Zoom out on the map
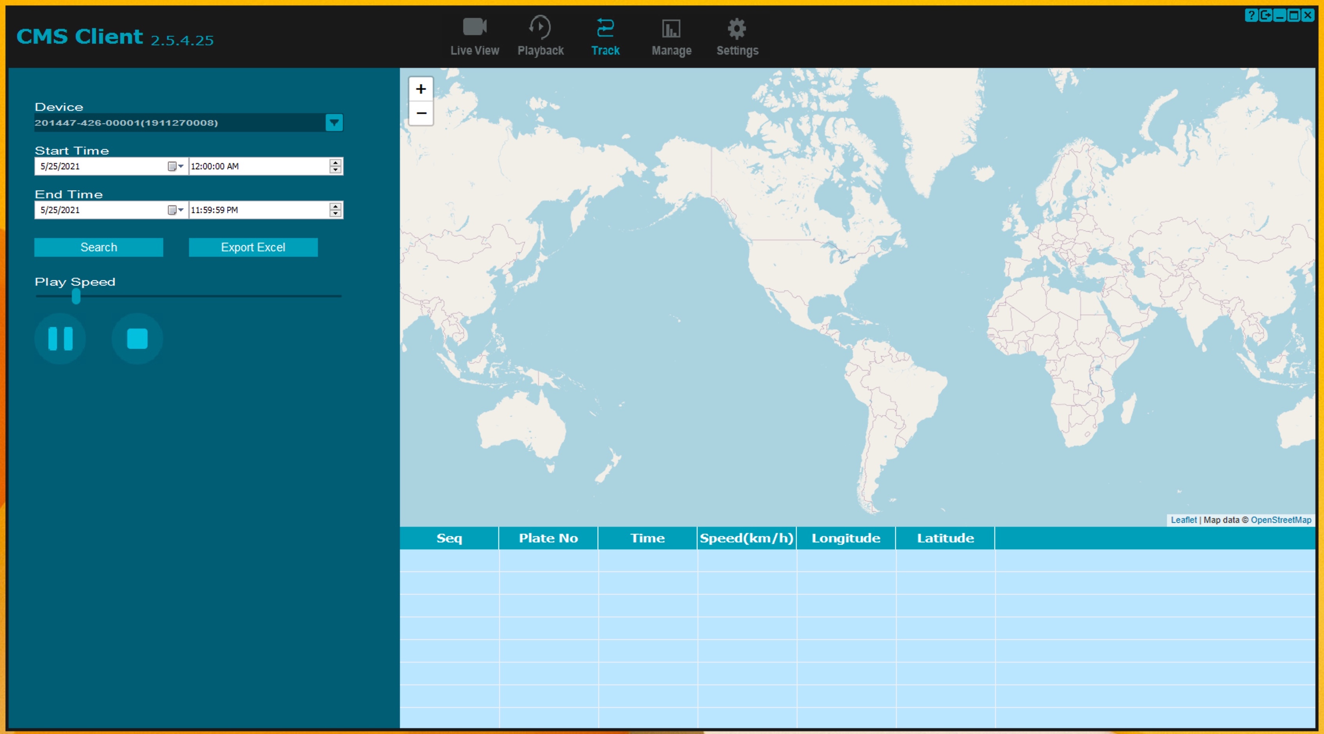The height and width of the screenshot is (734, 1324). (420, 113)
